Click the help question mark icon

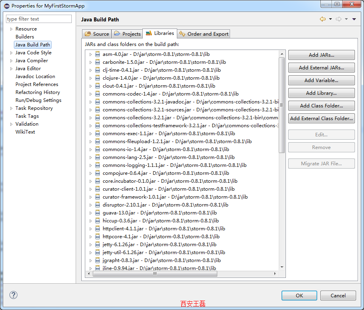(13, 295)
